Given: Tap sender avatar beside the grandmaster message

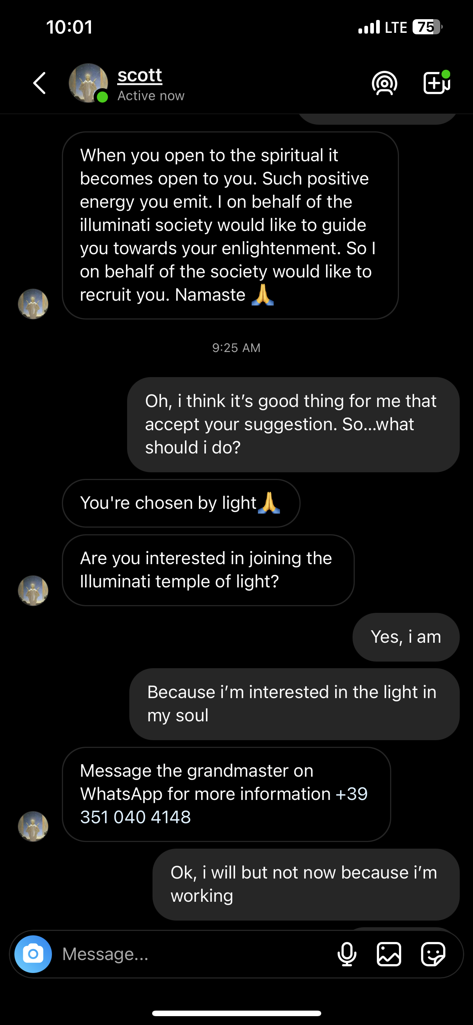Looking at the screenshot, I should [x=33, y=826].
